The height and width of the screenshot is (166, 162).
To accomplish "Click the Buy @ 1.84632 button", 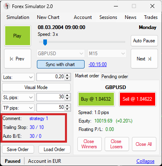I will 96,99.
